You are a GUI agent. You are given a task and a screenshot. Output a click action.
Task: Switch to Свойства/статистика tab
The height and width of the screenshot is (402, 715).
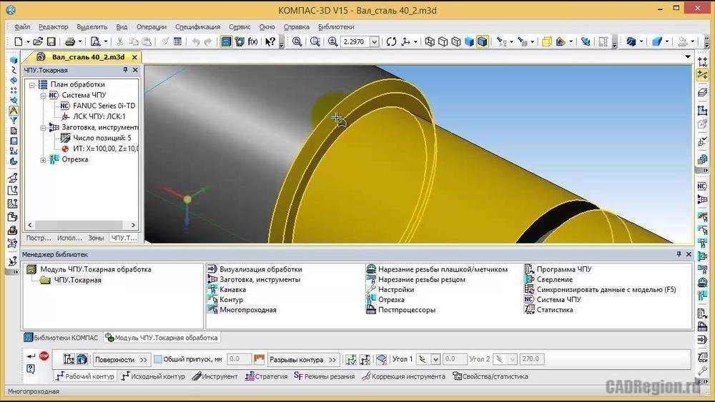pos(490,376)
